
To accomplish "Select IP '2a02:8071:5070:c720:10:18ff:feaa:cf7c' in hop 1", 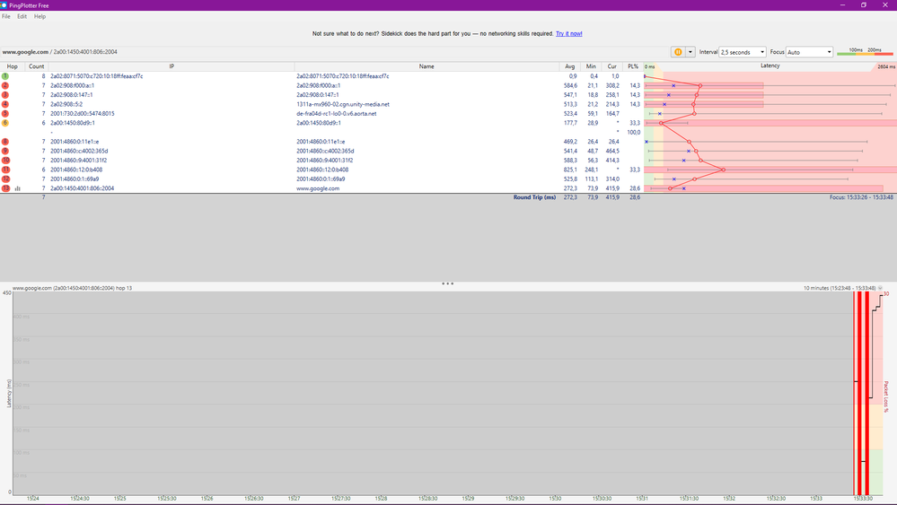I will pos(97,76).
